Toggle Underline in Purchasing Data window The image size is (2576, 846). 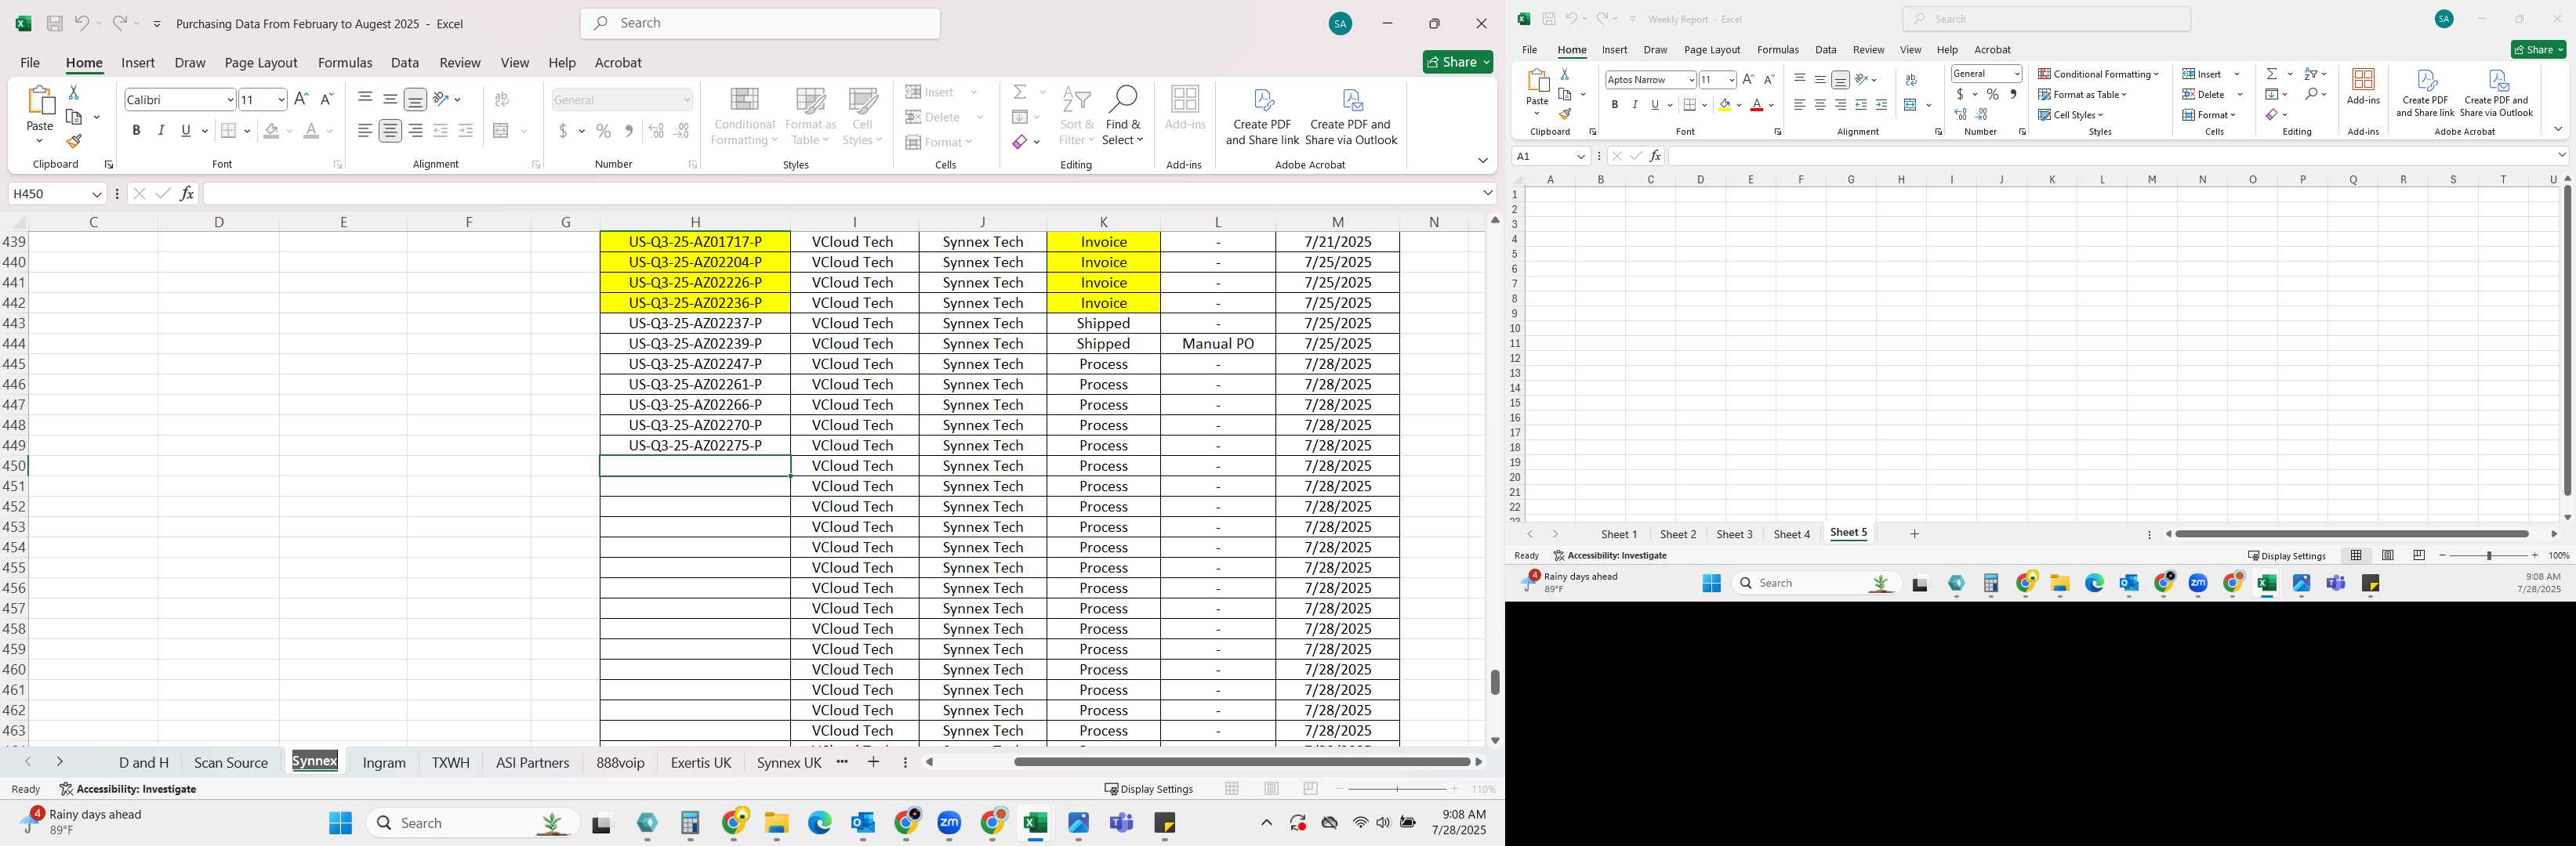(186, 131)
